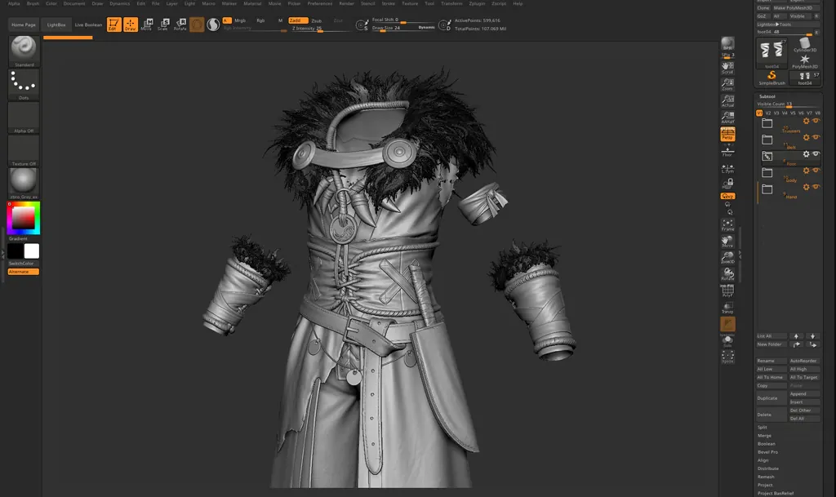Toggle visibility eye of Body subtool
This screenshot has height=497, width=836.
click(816, 171)
